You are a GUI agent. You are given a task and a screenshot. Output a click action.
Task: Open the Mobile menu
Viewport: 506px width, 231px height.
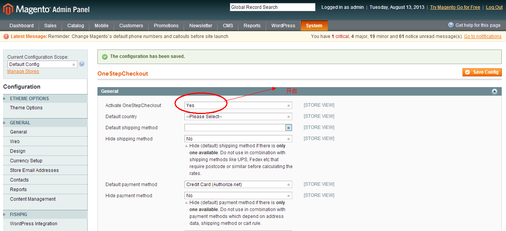click(102, 26)
